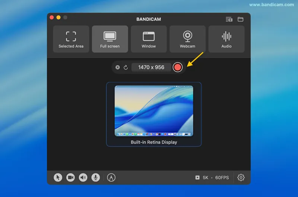Screen dimensions: 298x197
Task: Toggle microphone recording
Action: (96, 177)
